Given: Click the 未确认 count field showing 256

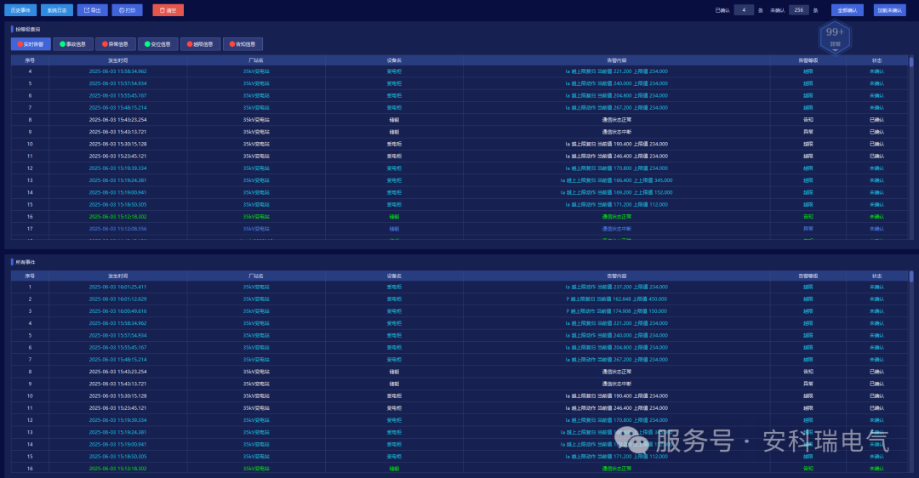Looking at the screenshot, I should pos(798,10).
